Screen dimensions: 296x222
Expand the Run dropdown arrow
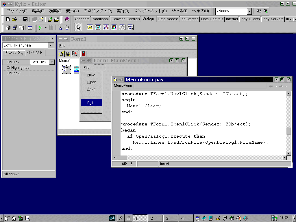(x=46, y=28)
